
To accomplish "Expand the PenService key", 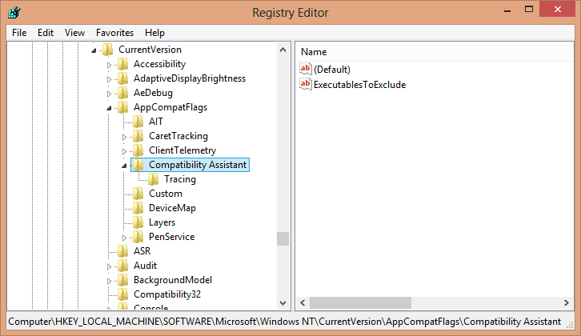I will [x=125, y=237].
